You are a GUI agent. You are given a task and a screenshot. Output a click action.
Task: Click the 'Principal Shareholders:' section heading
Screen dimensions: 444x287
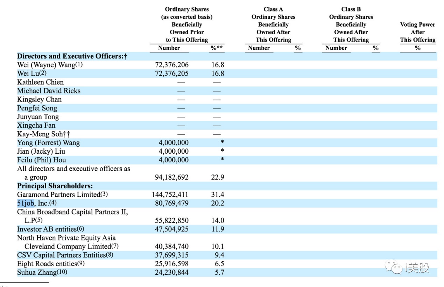(x=55, y=186)
